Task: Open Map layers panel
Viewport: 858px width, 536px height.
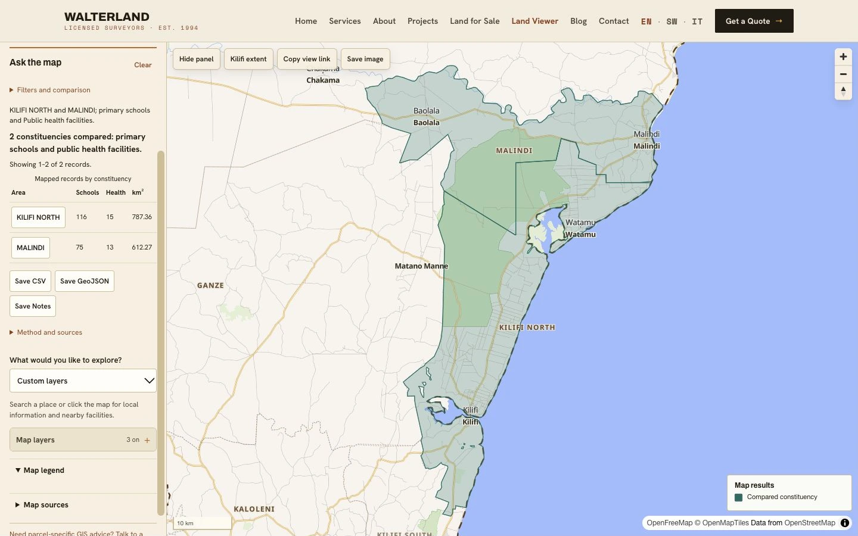Action: (83, 440)
